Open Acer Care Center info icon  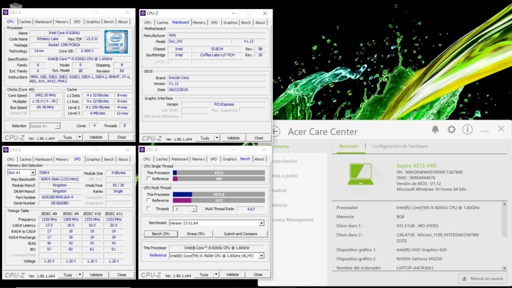[x=467, y=129]
